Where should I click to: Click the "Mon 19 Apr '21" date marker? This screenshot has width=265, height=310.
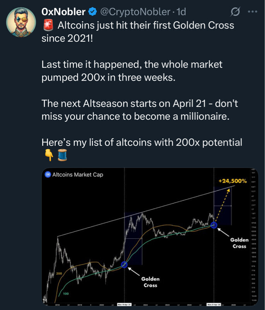(124, 305)
